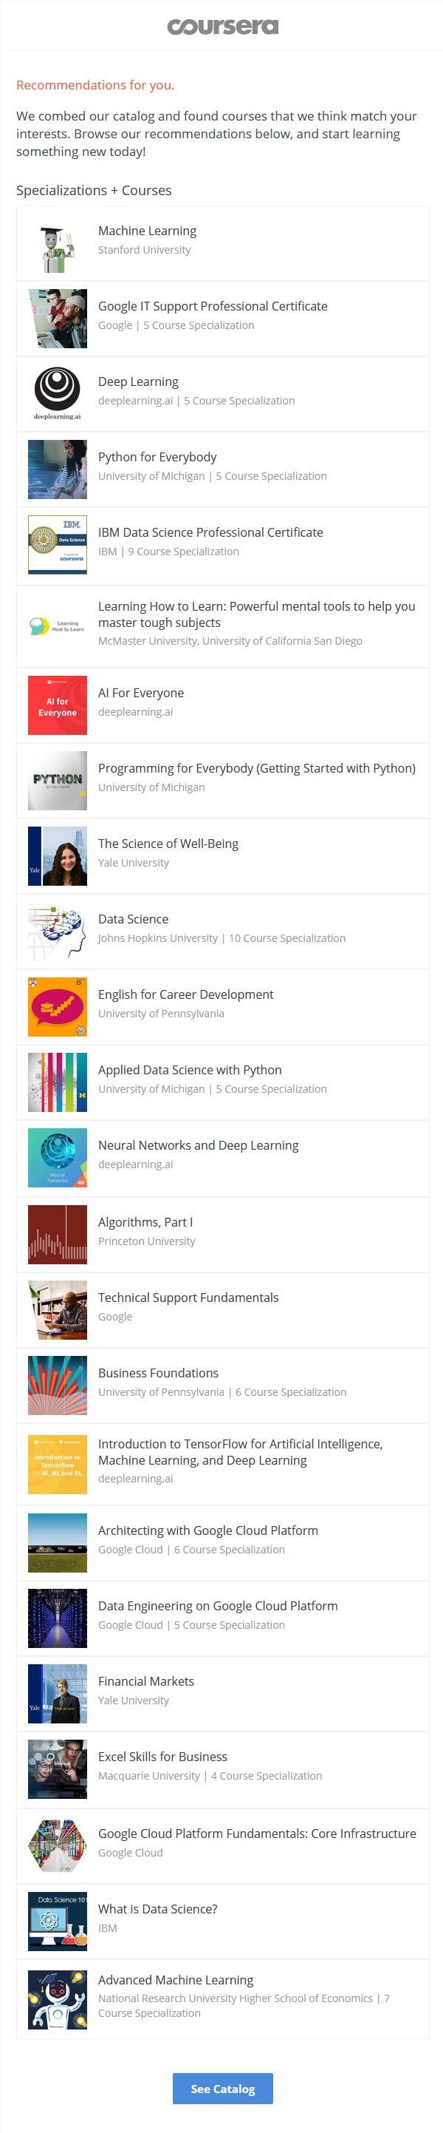The width and height of the screenshot is (443, 2133).
Task: Click the Data Science brain illustration icon
Action: coord(57,932)
